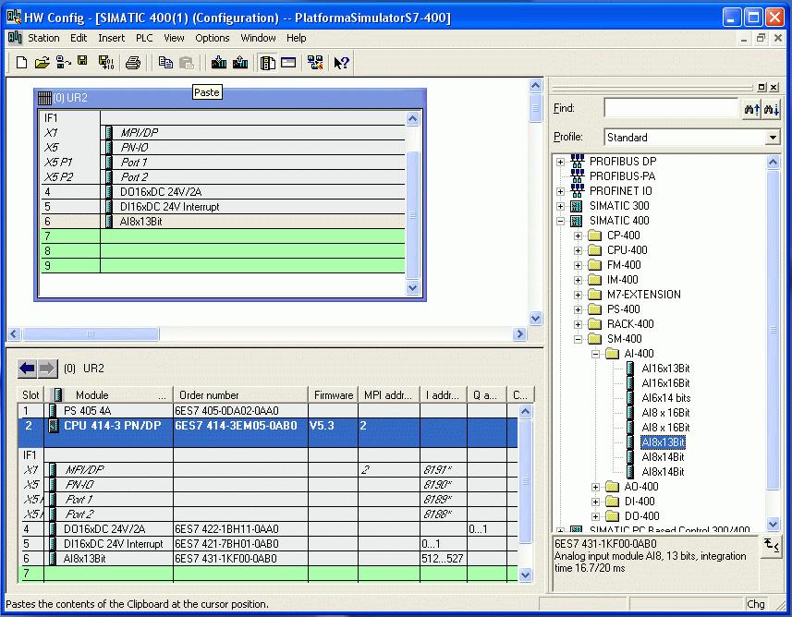Screen dimensions: 792x617
Task: Click the HW Config icon at the left of the menu bar
Action: [x=15, y=38]
